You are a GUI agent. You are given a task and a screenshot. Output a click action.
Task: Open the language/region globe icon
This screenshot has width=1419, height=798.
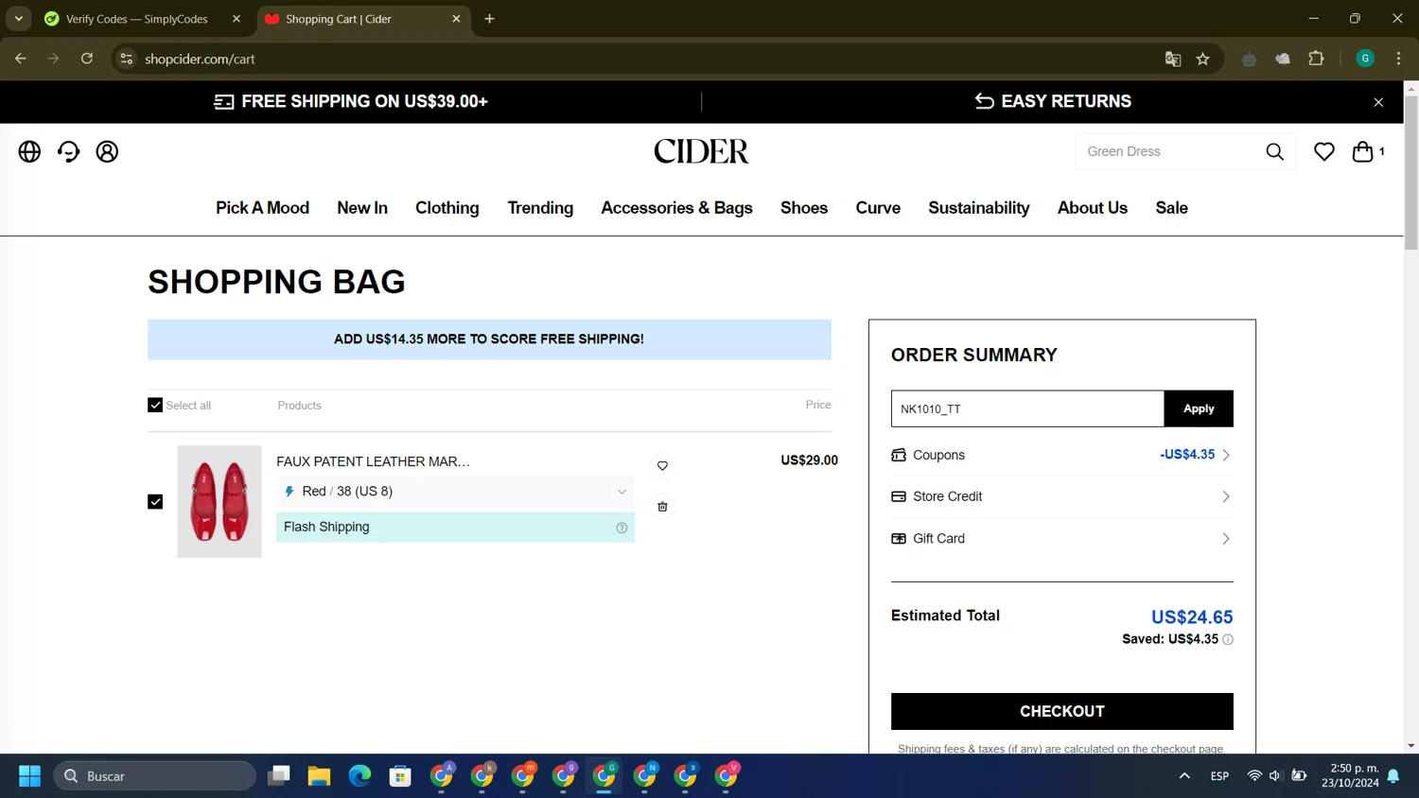click(x=29, y=151)
